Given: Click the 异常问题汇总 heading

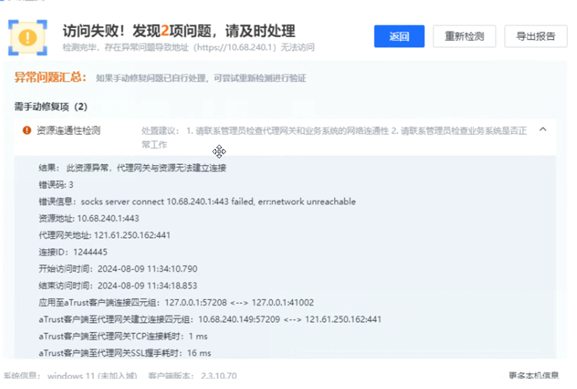Looking at the screenshot, I should point(50,77).
